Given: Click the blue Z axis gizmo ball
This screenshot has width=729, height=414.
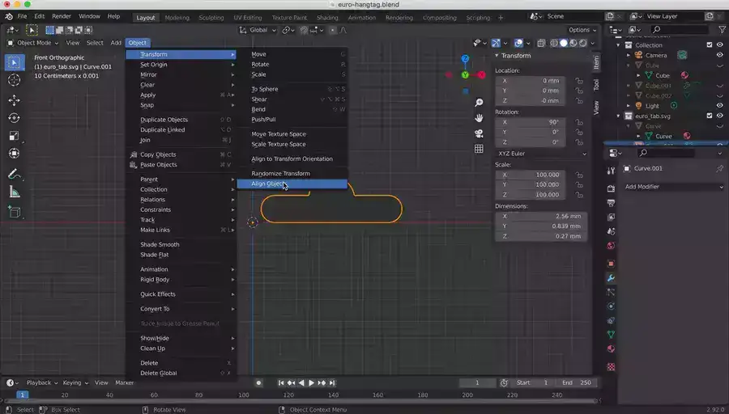Looking at the screenshot, I should [x=465, y=58].
